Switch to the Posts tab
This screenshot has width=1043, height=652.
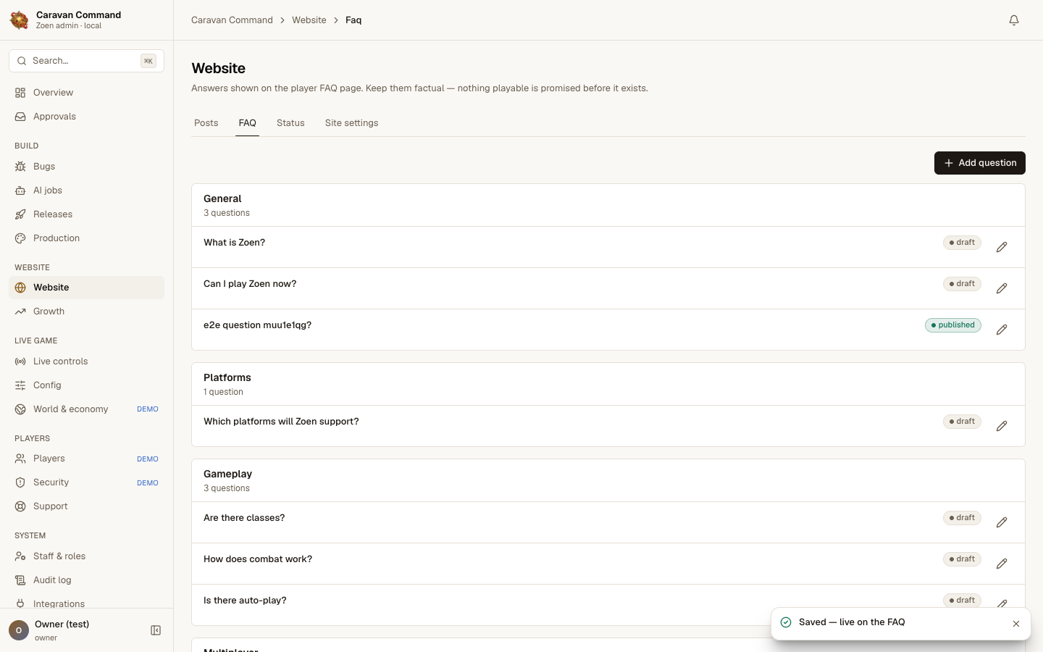[206, 123]
